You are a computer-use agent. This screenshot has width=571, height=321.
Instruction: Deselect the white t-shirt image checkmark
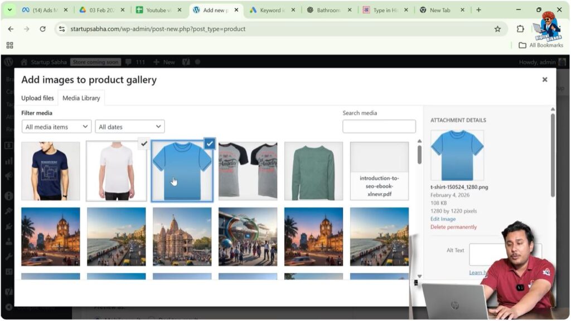(x=143, y=144)
